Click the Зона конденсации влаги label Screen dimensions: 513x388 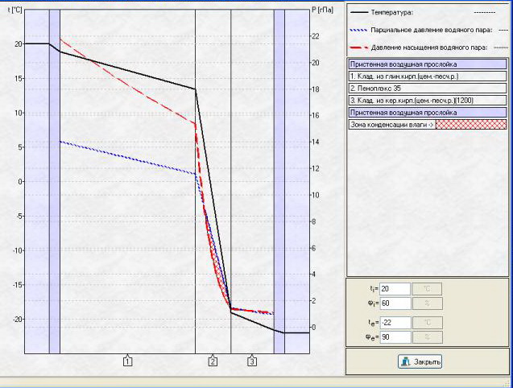[x=391, y=125]
